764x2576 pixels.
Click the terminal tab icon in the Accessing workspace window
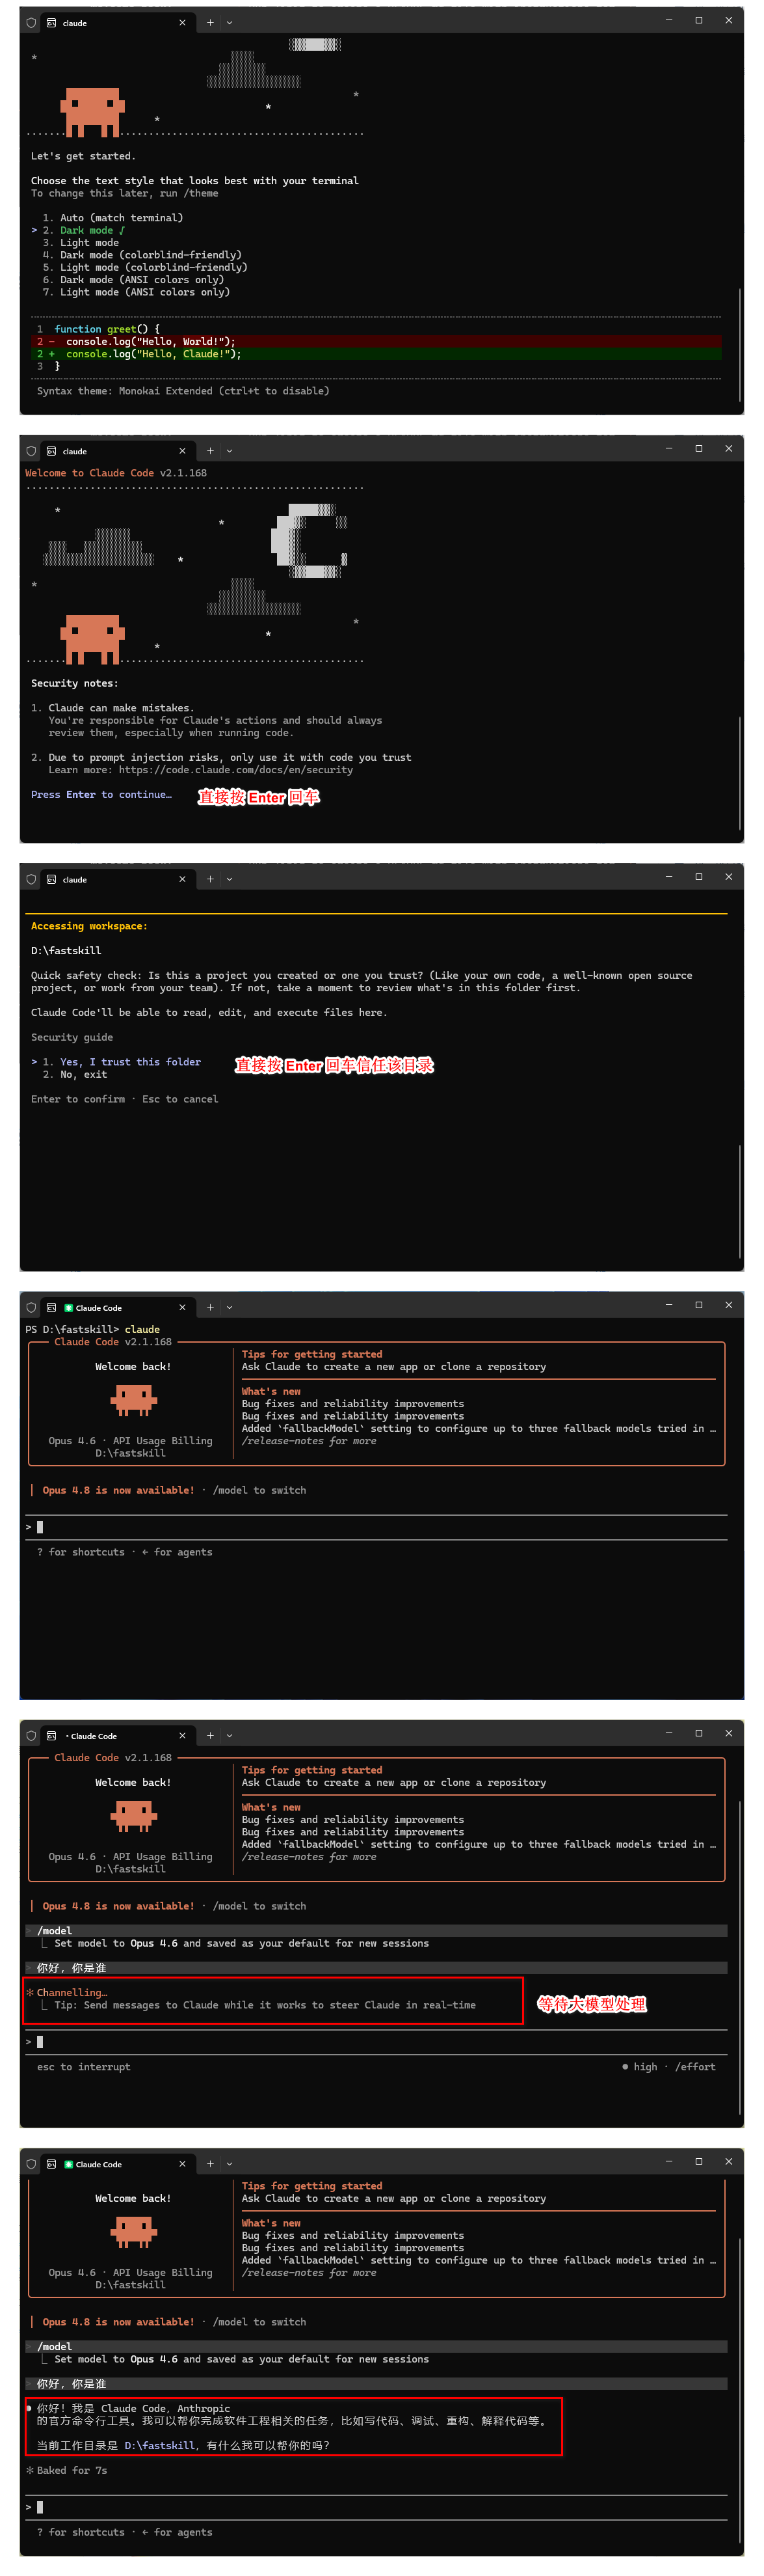click(x=51, y=879)
